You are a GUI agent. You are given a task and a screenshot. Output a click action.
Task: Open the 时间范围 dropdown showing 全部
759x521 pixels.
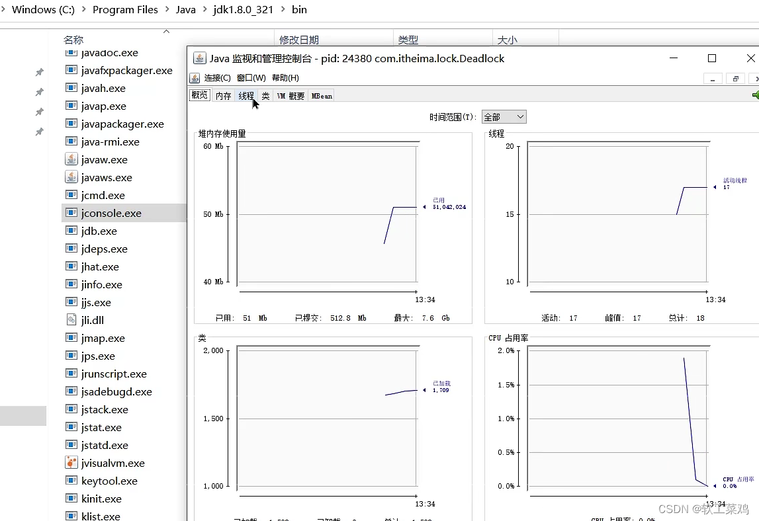click(504, 116)
